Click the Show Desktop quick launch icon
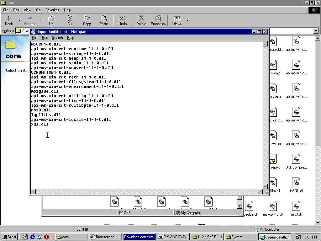321x241 pixels. (25, 237)
